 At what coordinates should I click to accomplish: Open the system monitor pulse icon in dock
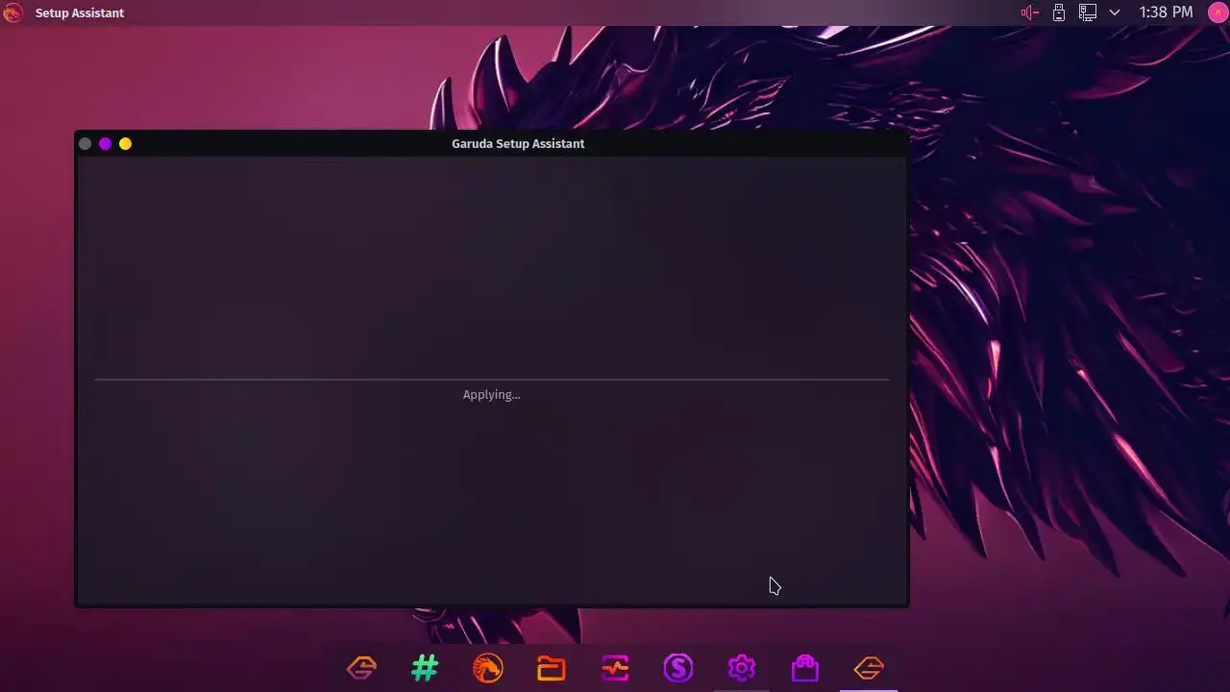tap(615, 667)
